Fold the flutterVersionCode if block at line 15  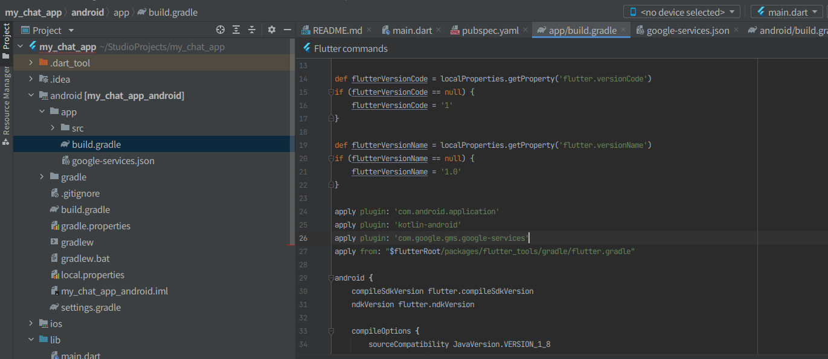[x=331, y=92]
